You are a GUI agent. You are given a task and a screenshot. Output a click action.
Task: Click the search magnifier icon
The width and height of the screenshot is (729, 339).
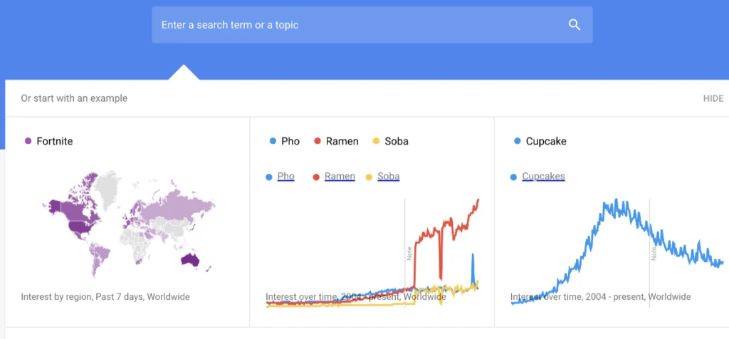tap(575, 25)
